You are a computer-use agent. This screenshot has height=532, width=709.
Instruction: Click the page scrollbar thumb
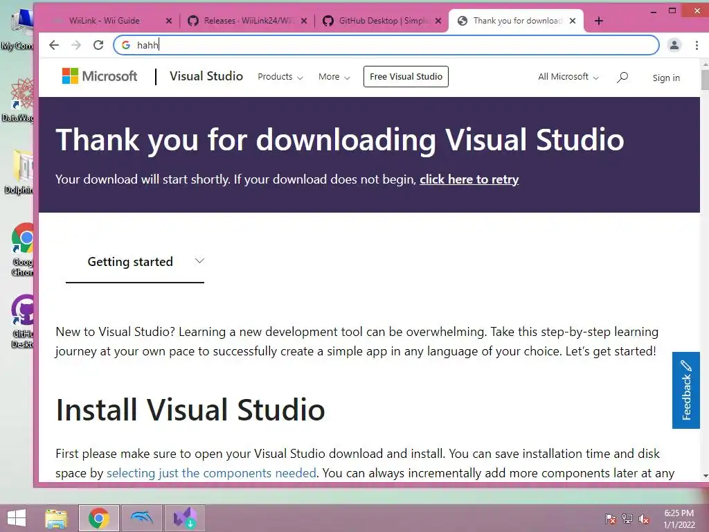705,80
